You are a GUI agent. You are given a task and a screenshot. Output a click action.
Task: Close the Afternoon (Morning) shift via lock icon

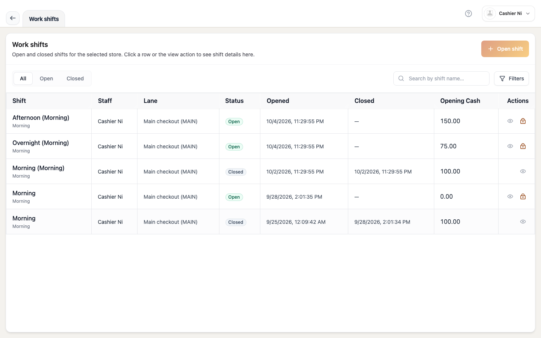pos(523,121)
